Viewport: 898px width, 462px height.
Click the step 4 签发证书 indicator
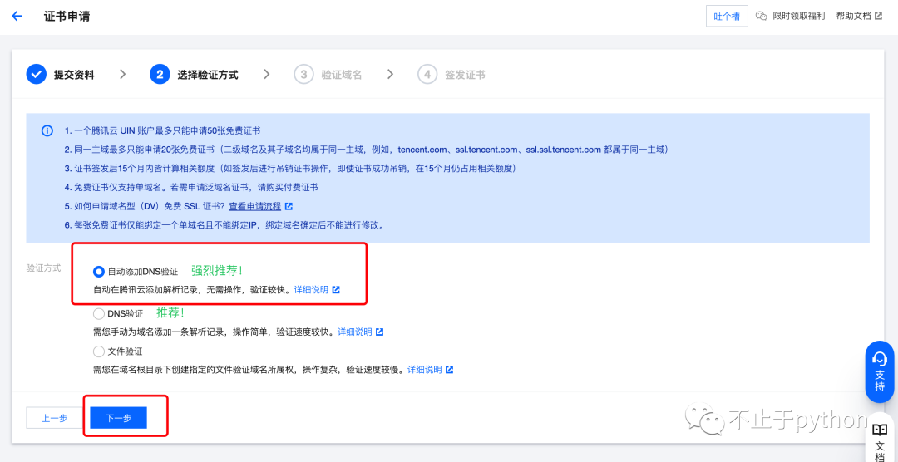click(x=427, y=74)
